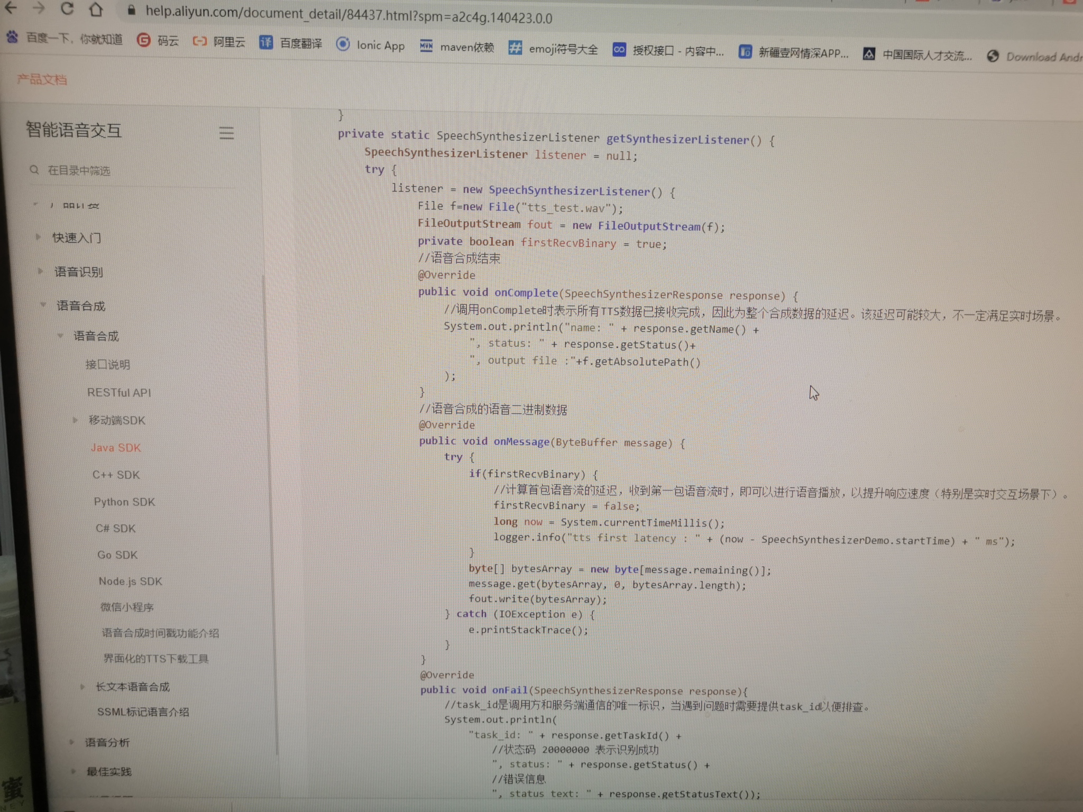This screenshot has height=812, width=1083.
Task: Toggle the sidebar hamburger menu icon
Action: tap(226, 133)
